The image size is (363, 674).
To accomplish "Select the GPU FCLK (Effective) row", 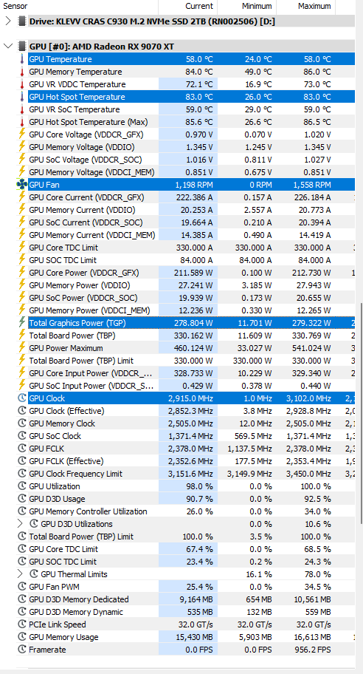I will tap(192, 461).
